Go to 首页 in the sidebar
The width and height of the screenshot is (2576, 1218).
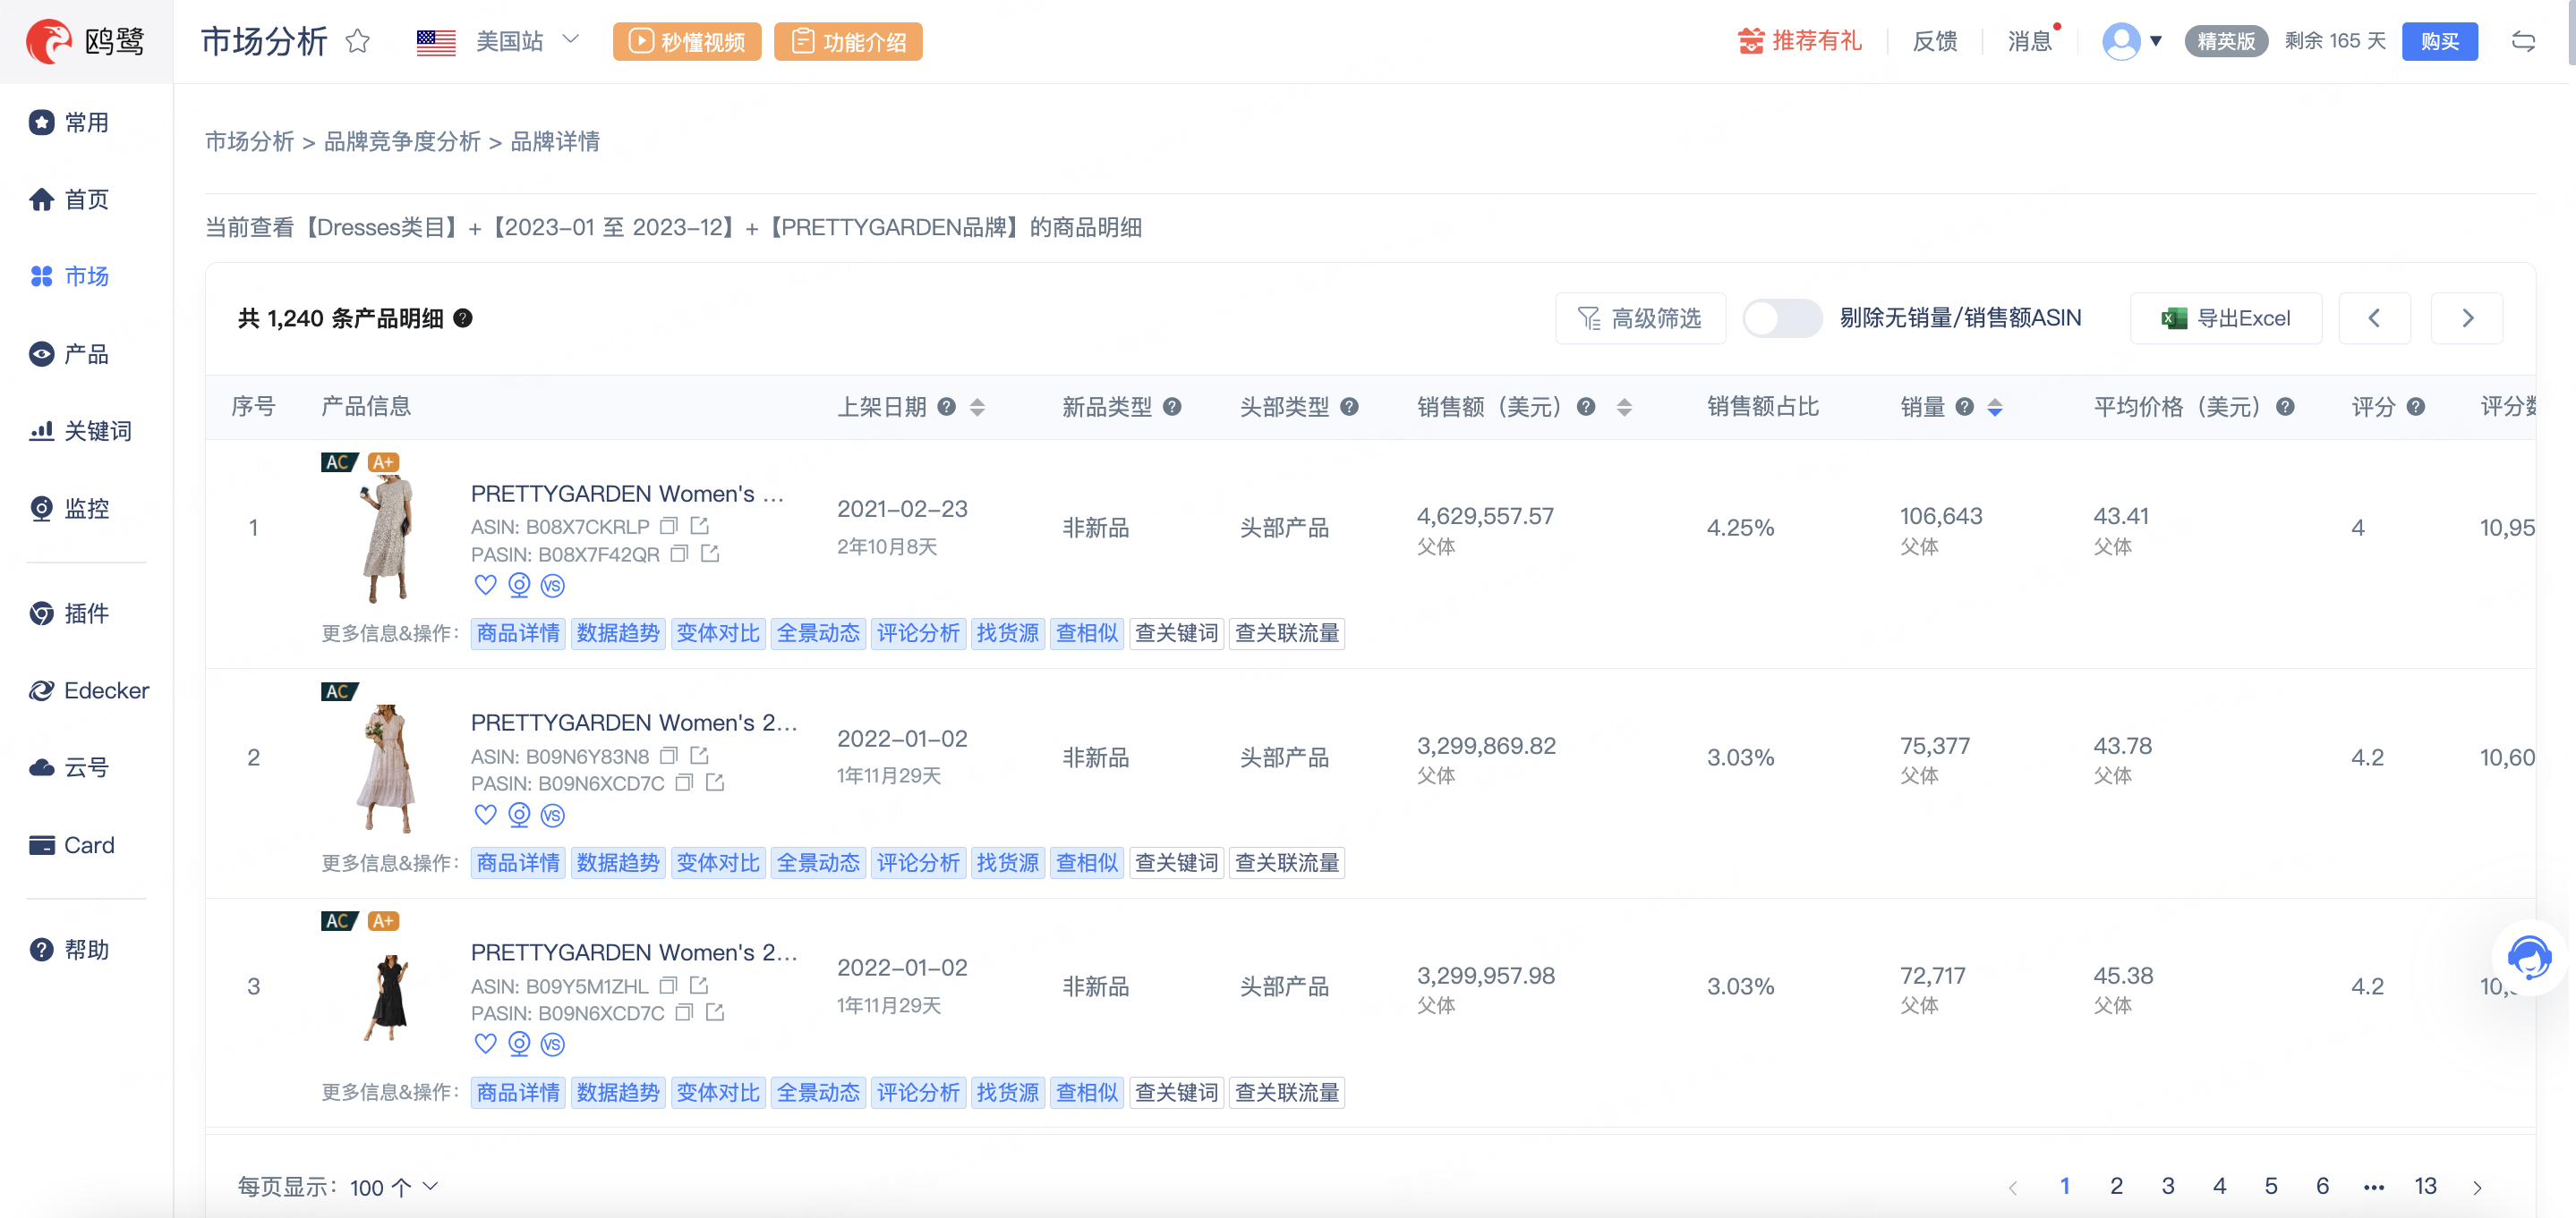[x=70, y=199]
